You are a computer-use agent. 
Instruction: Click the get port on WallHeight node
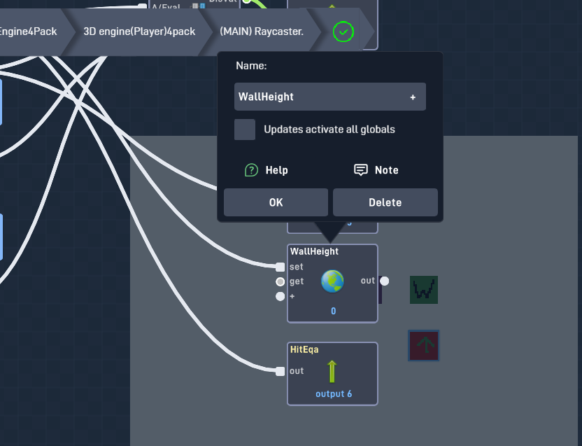point(281,281)
